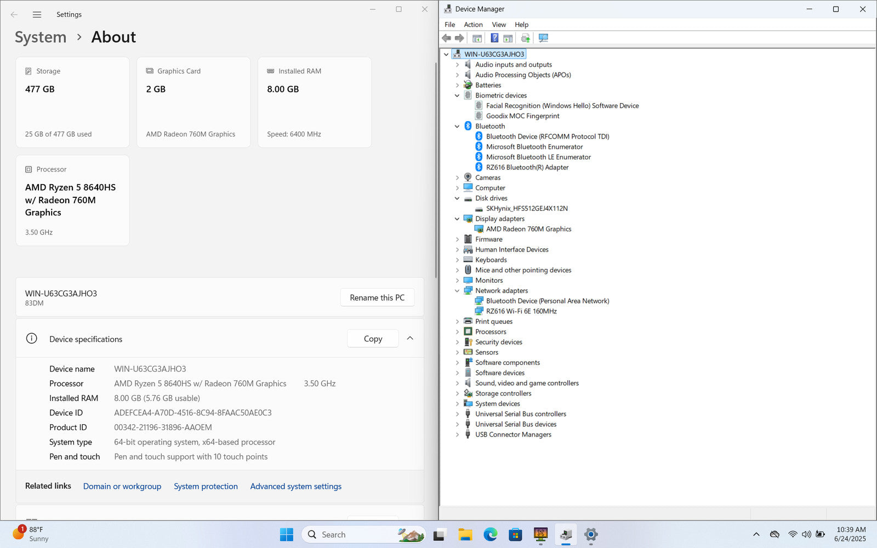Click the Back arrow in Device Manager toolbar
The height and width of the screenshot is (548, 877).
(447, 38)
